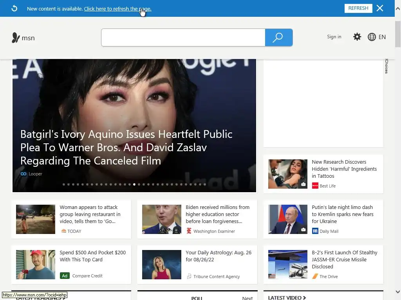Click The Drive orange source icon
This screenshot has height=300, width=401.
[315, 276]
